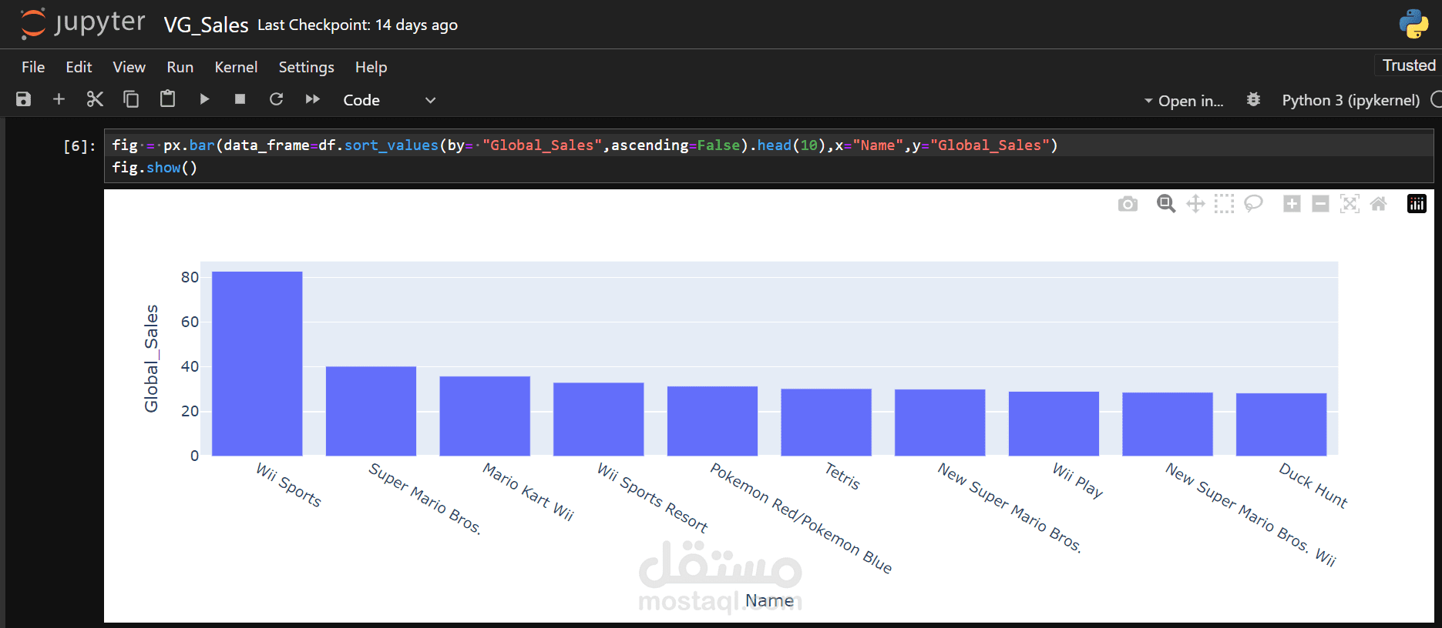Rename notebook via VG_Sales title
Image resolution: width=1442 pixels, height=628 pixels.
[206, 25]
